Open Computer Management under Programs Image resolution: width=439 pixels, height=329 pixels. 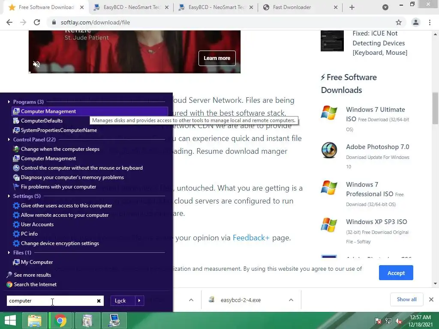pyautogui.click(x=90, y=111)
